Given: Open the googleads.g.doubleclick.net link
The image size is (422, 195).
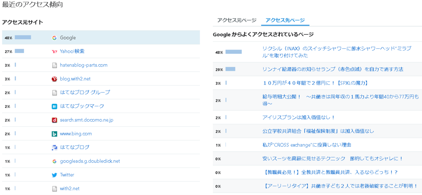Looking at the screenshot, I should coord(90,161).
